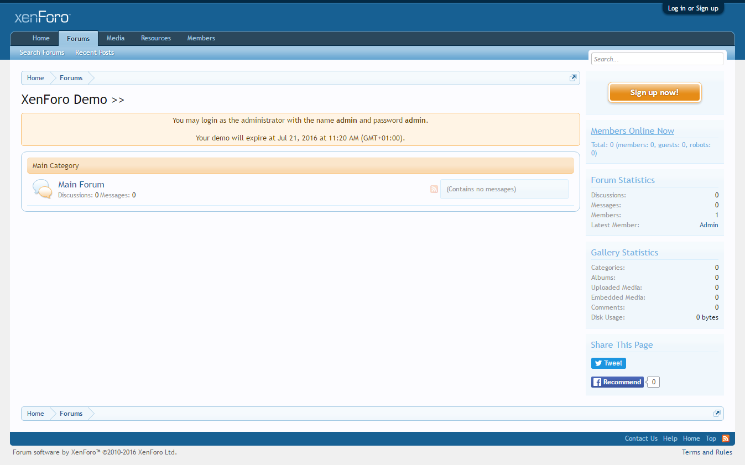Open the Terms and Rules link
Viewport: 745px width, 465px height.
(x=707, y=452)
